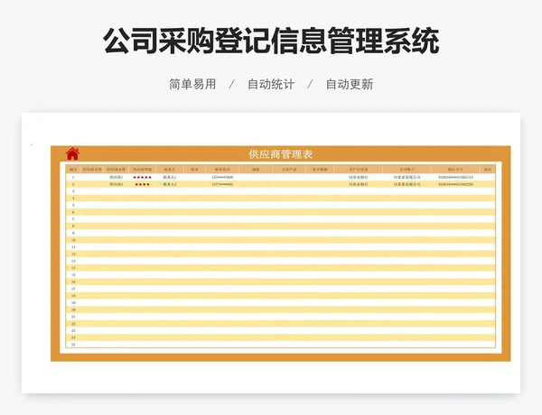Click the four-star rating in row 2

coord(142,184)
